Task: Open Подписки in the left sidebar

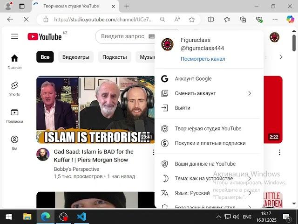Action: coord(14,115)
